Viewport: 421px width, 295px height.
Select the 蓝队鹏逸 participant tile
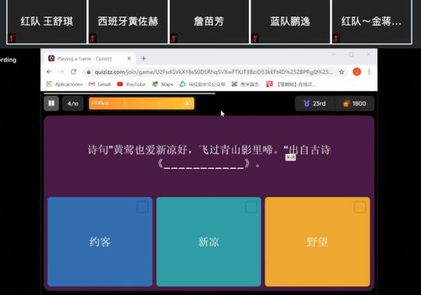(290, 22)
